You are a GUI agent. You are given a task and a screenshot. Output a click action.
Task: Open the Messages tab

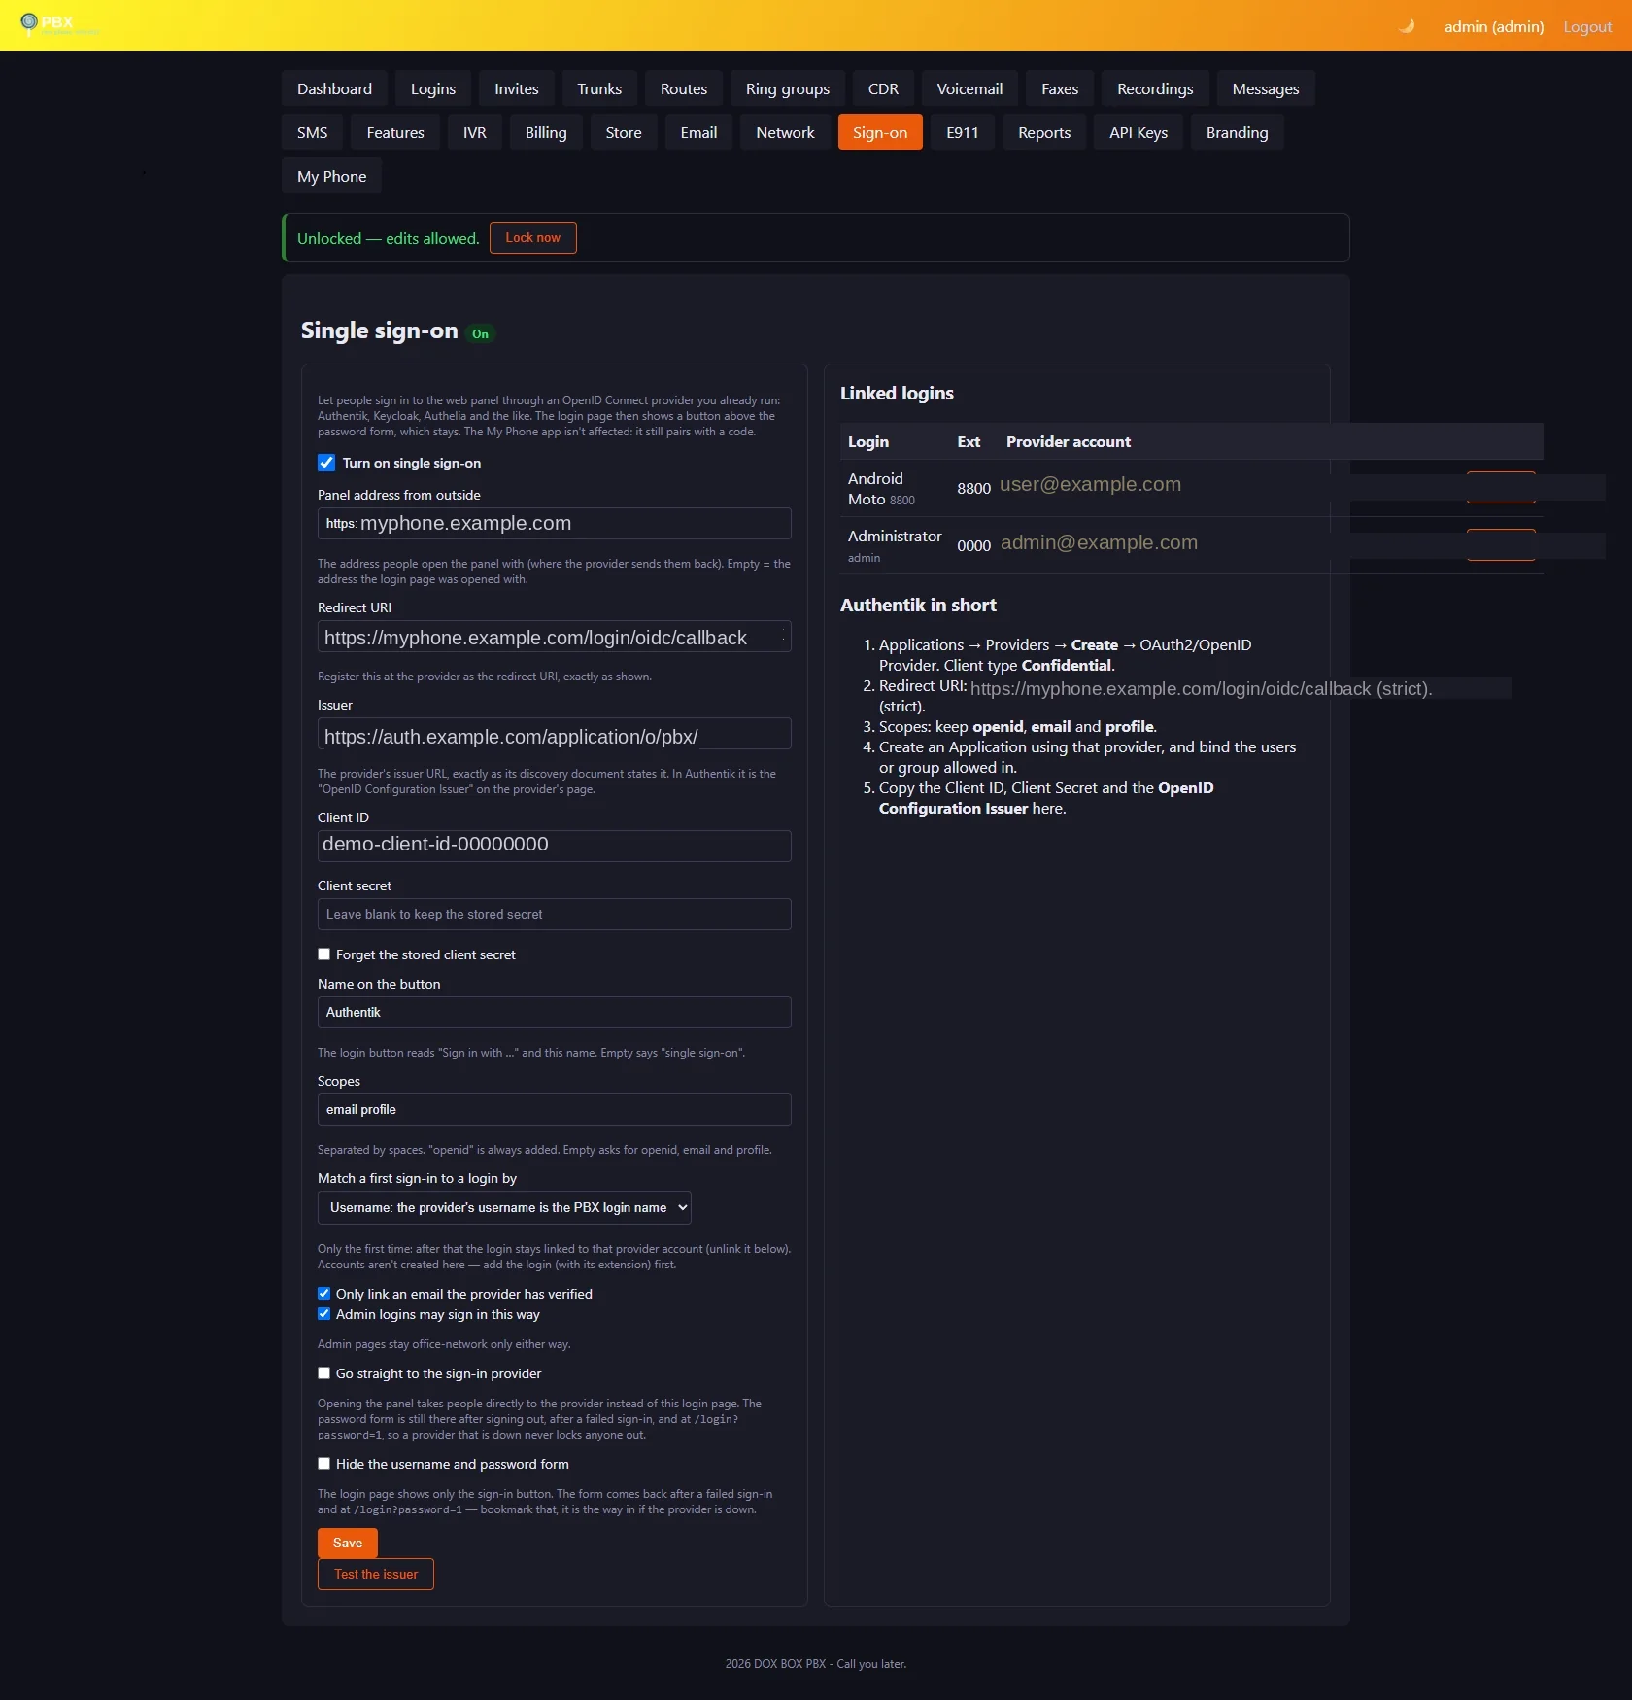pos(1266,88)
